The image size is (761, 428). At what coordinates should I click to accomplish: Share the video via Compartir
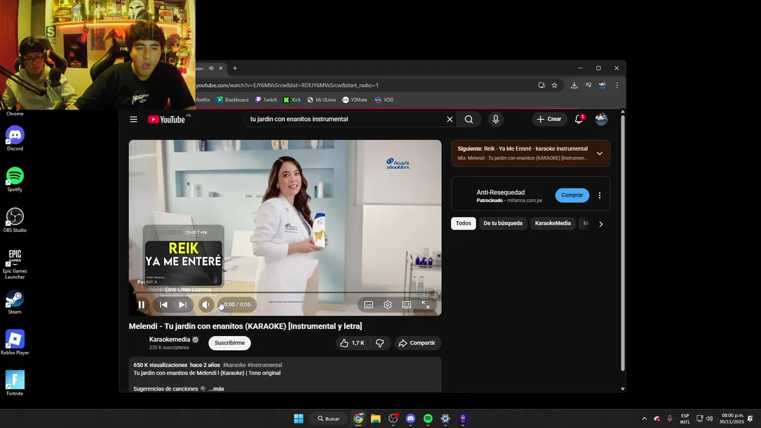(417, 343)
